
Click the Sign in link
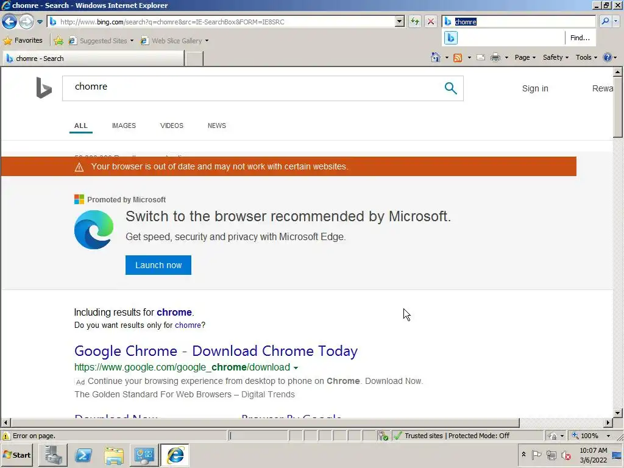tap(535, 88)
